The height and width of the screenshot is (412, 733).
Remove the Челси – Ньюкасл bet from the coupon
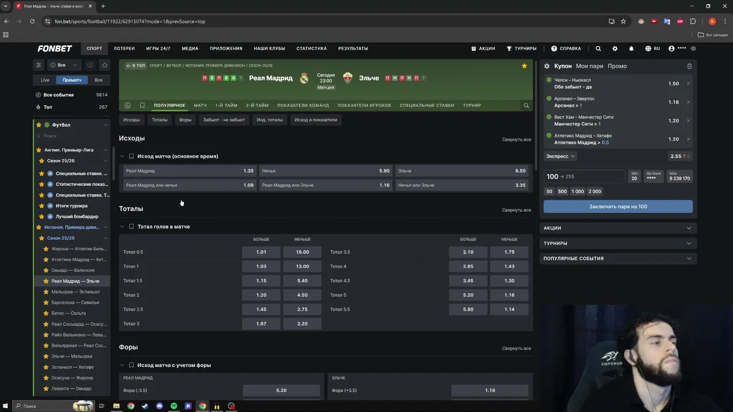(688, 84)
